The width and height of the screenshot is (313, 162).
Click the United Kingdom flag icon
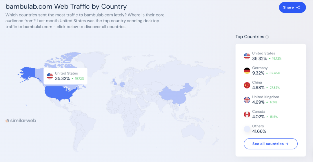pos(247,100)
